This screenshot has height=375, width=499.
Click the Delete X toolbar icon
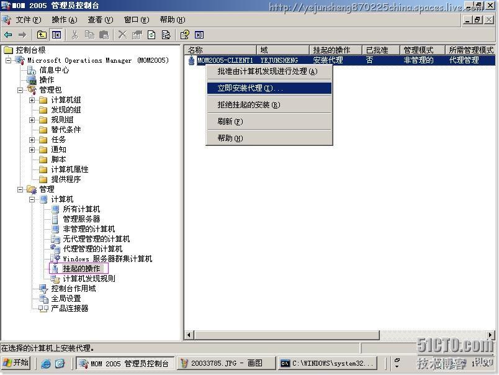[122, 35]
